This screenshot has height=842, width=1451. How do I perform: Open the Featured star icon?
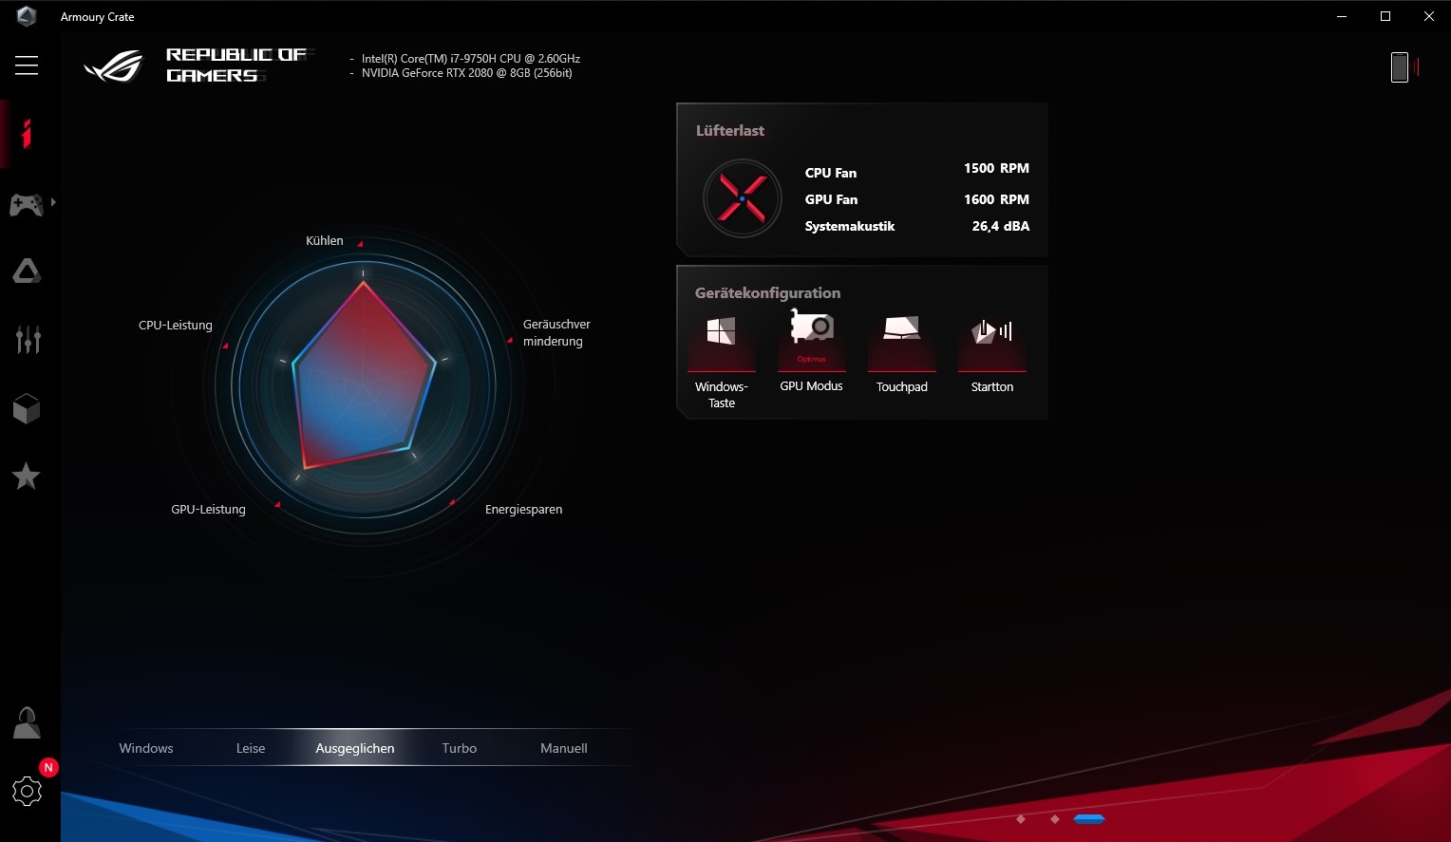26,476
